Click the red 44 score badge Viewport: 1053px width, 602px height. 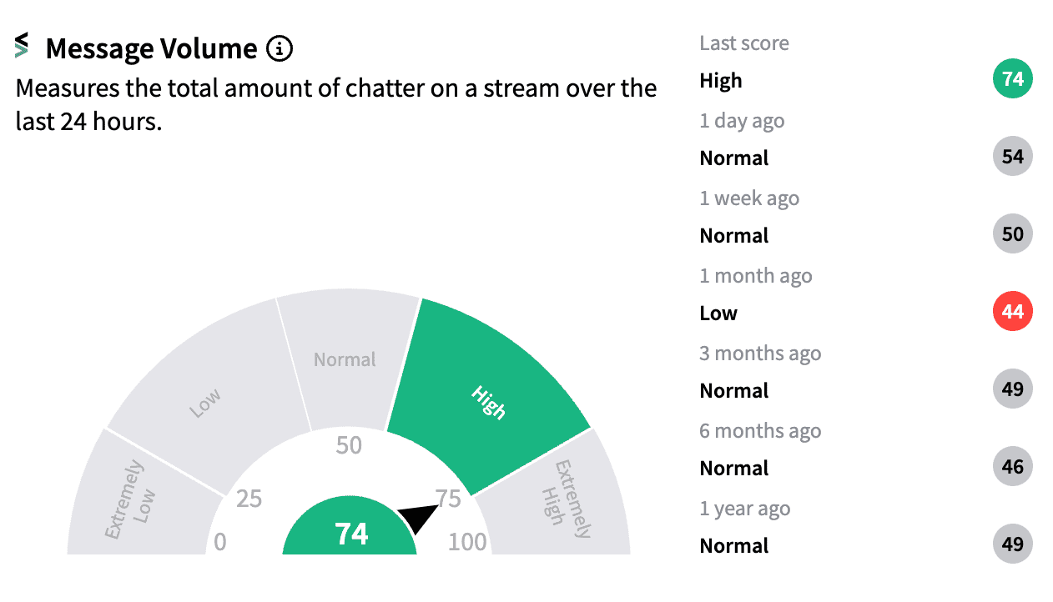coord(1012,312)
